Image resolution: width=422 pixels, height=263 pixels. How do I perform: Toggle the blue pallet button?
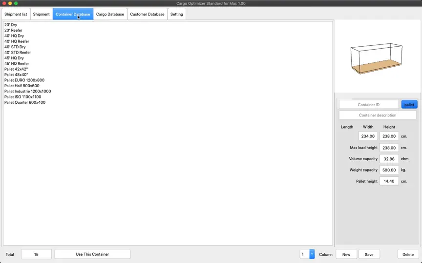[409, 105]
